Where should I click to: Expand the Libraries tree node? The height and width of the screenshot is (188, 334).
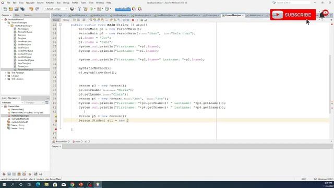click(6, 76)
